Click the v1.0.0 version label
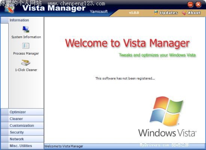This screenshot has height=150, width=206. click(x=134, y=13)
